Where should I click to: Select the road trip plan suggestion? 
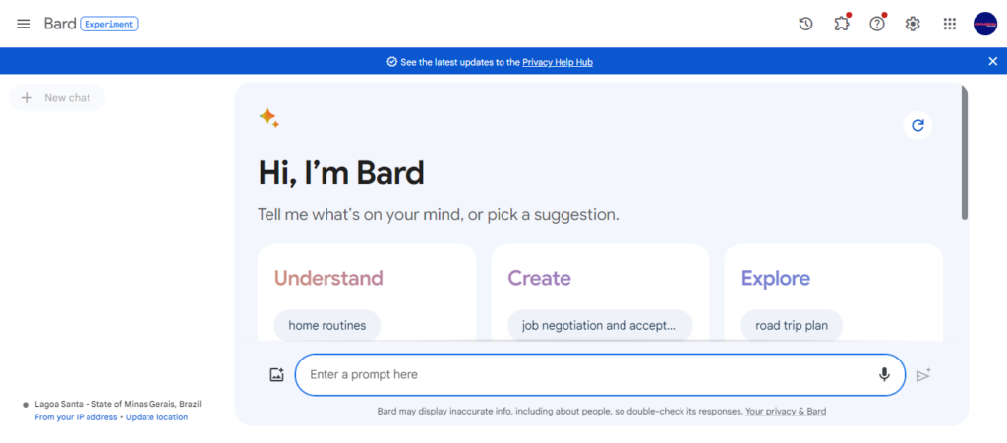tap(792, 326)
